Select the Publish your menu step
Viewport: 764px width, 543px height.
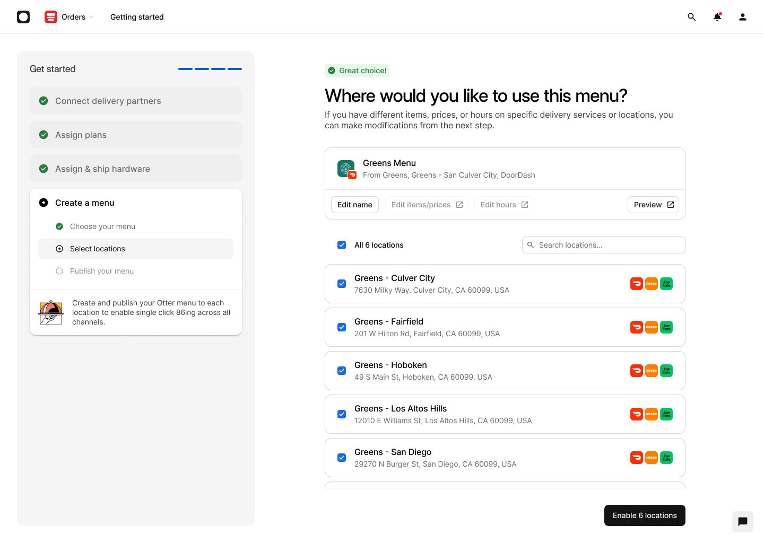tap(102, 271)
